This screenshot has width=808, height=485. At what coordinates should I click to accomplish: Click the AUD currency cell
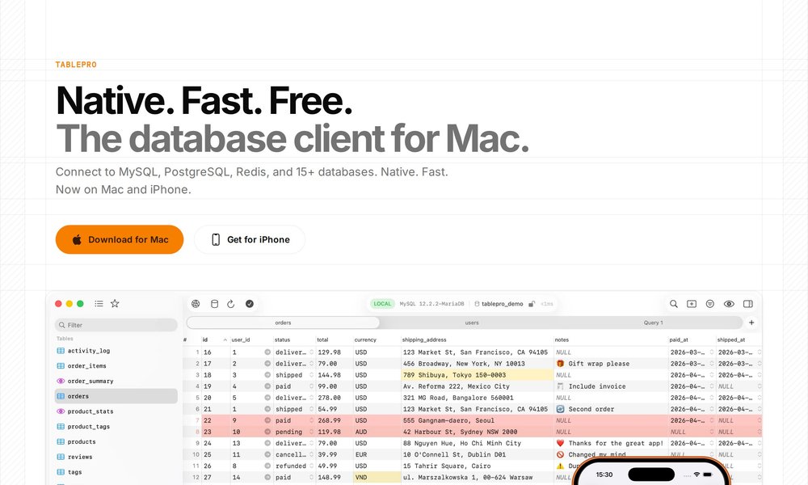click(377, 432)
